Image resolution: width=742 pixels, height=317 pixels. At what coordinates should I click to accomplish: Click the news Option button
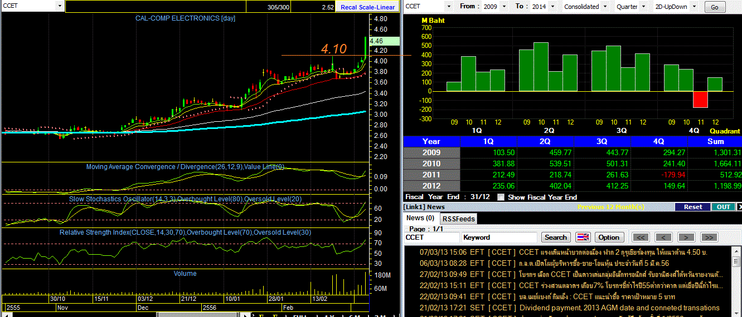609,237
